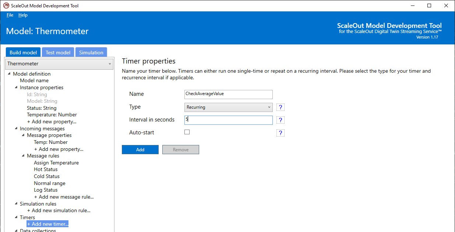Screen dimensions: 455x232
Task: Select Instance properties label in tree
Action: pos(42,87)
